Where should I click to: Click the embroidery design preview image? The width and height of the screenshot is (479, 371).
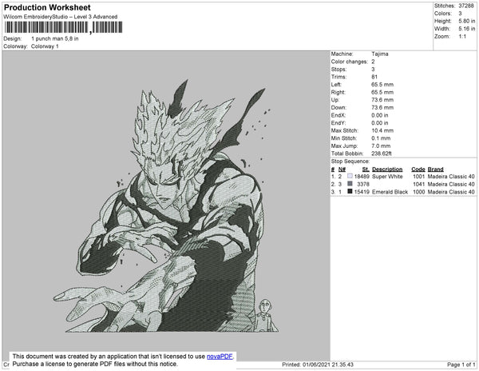coord(166,205)
